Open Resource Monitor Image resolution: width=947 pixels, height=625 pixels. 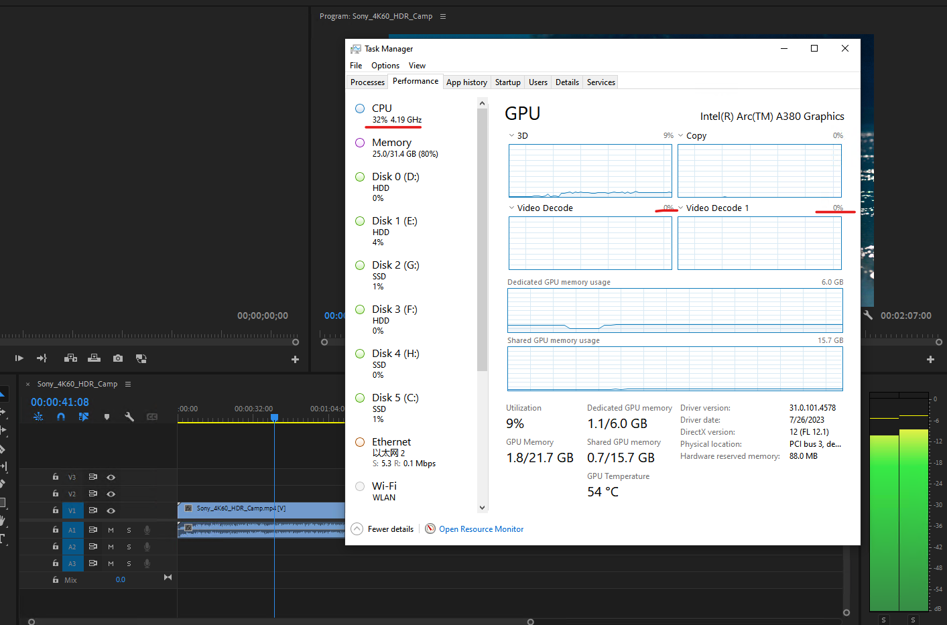481,529
